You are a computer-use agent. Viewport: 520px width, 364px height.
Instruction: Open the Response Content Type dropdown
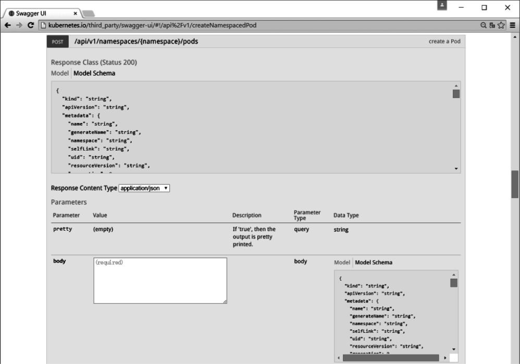coord(144,189)
